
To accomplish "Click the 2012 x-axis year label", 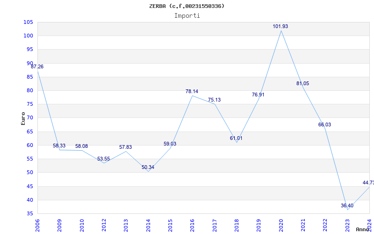I will pos(104,225).
